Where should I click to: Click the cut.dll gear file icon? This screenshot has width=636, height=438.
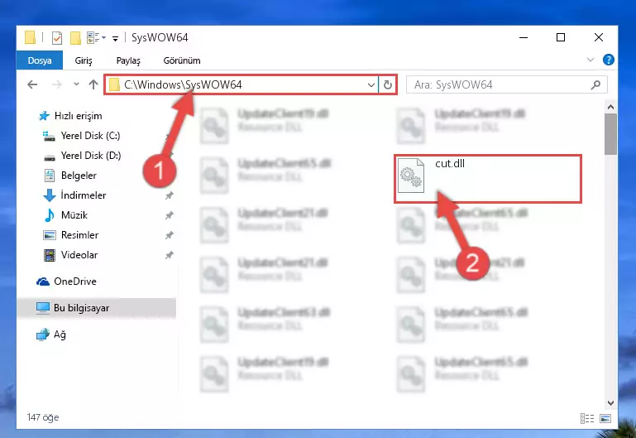[x=411, y=176]
